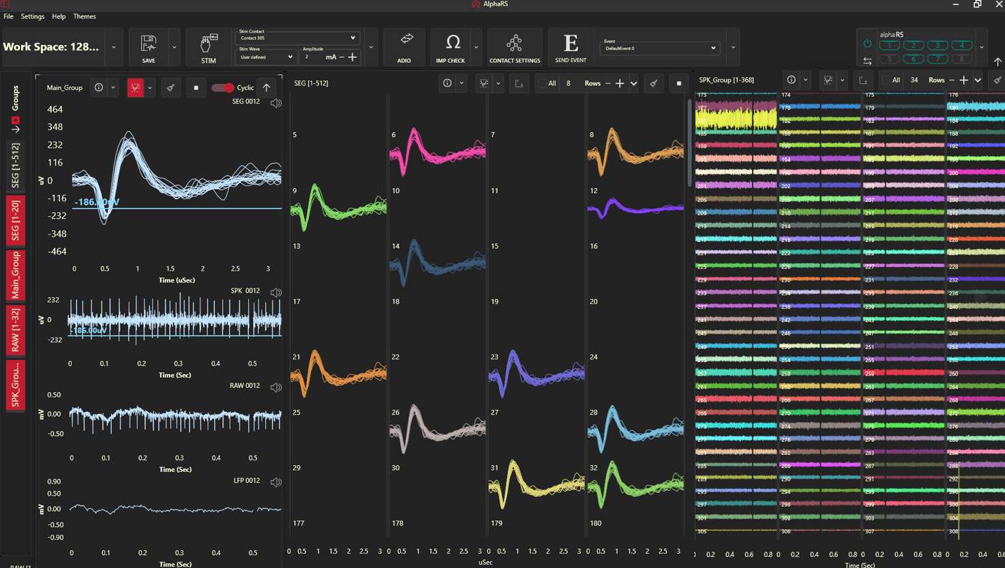Add a row in SEG [1-512] with plus
This screenshot has width=1005, height=568.
[x=620, y=83]
